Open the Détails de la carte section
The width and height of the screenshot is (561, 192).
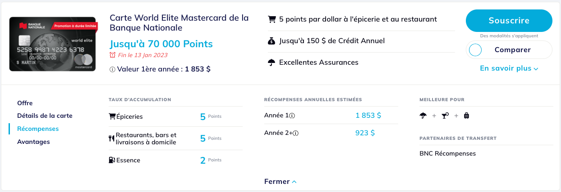click(45, 116)
